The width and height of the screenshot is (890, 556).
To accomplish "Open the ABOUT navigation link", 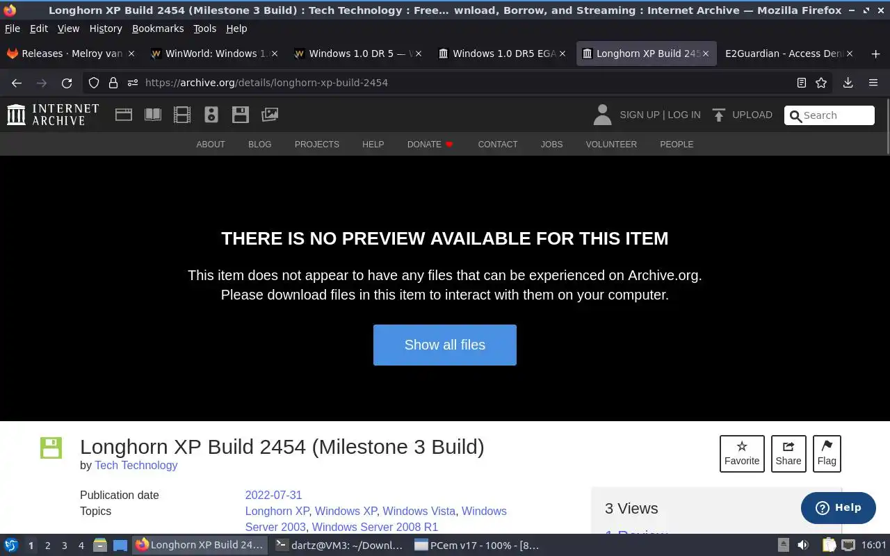I will (211, 145).
